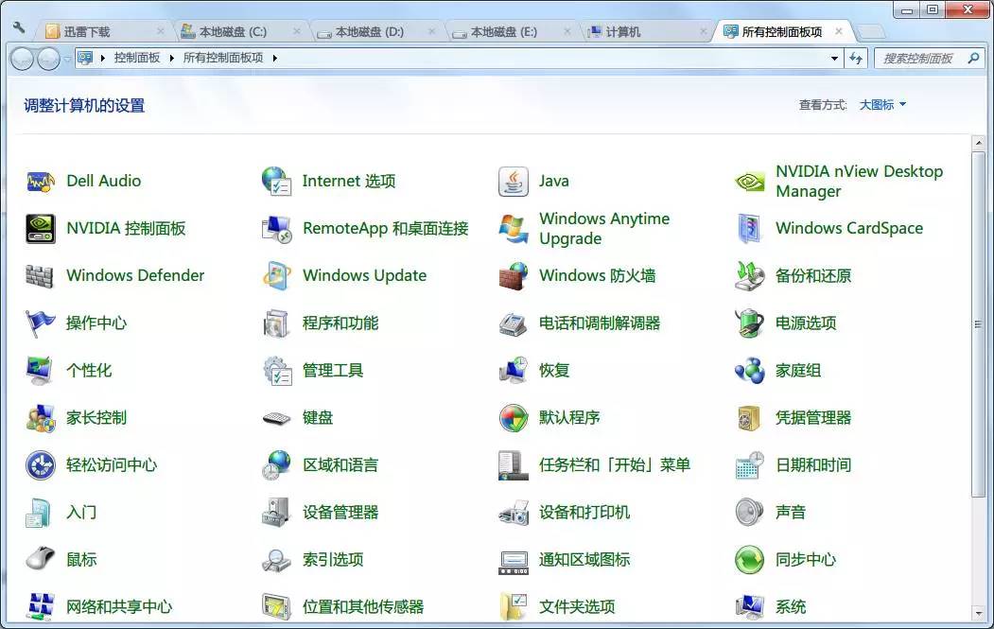
Task: Click the 程序和功能 icon
Action: pyautogui.click(x=276, y=323)
